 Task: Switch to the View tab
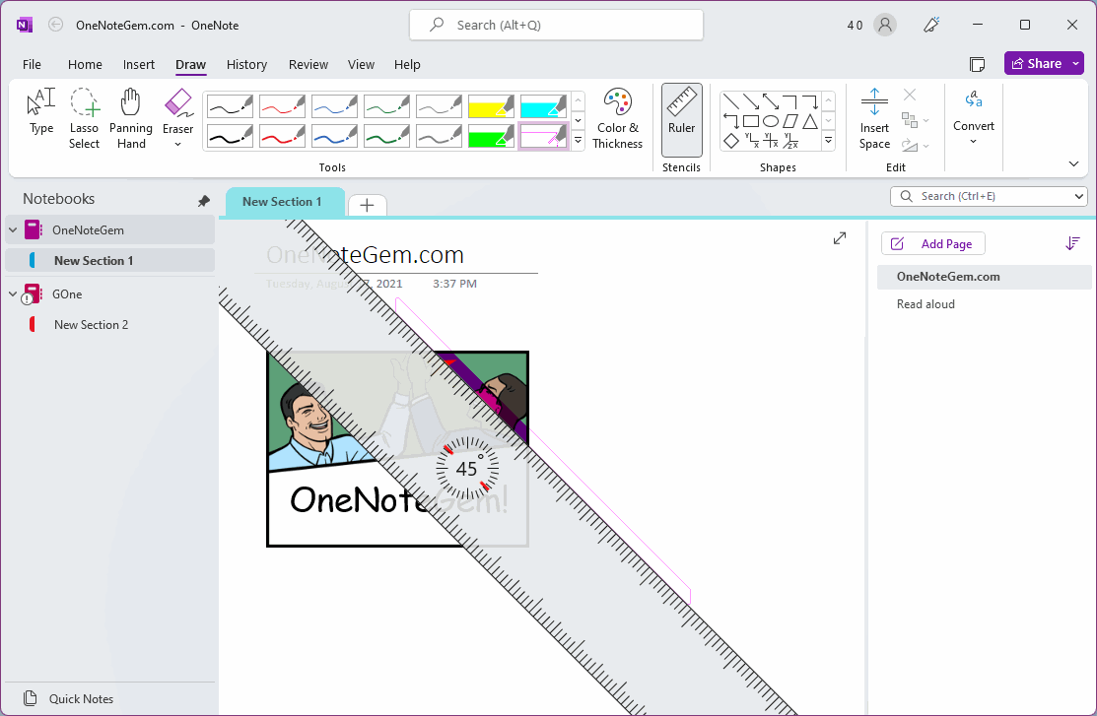coord(361,64)
